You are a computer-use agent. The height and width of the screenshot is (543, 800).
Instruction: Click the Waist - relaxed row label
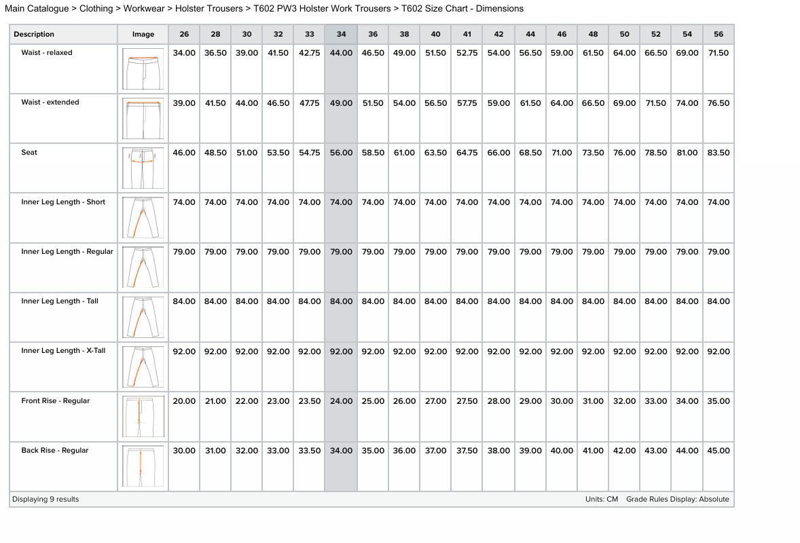point(46,52)
